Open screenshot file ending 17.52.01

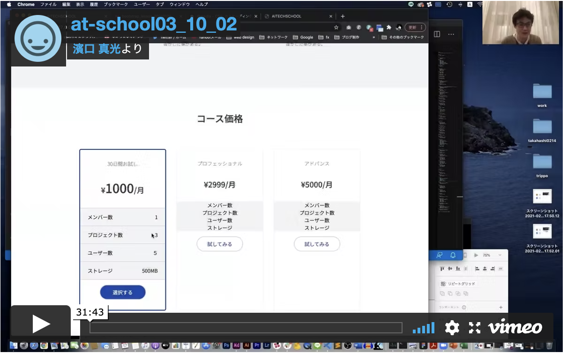tap(542, 238)
